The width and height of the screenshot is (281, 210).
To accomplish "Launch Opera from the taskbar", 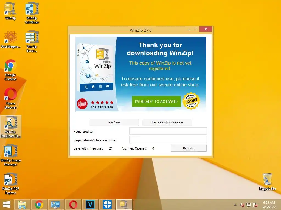I will [x=73, y=205].
